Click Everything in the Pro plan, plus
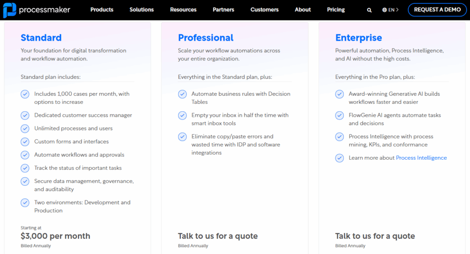470x254 pixels. pyautogui.click(x=375, y=77)
